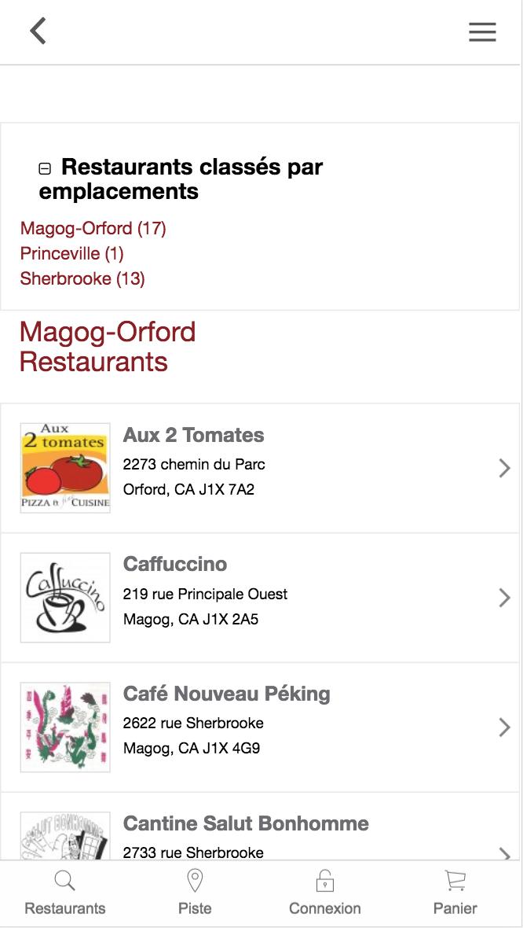Open the Panier shopping cart icon
The image size is (523, 928).
click(455, 880)
